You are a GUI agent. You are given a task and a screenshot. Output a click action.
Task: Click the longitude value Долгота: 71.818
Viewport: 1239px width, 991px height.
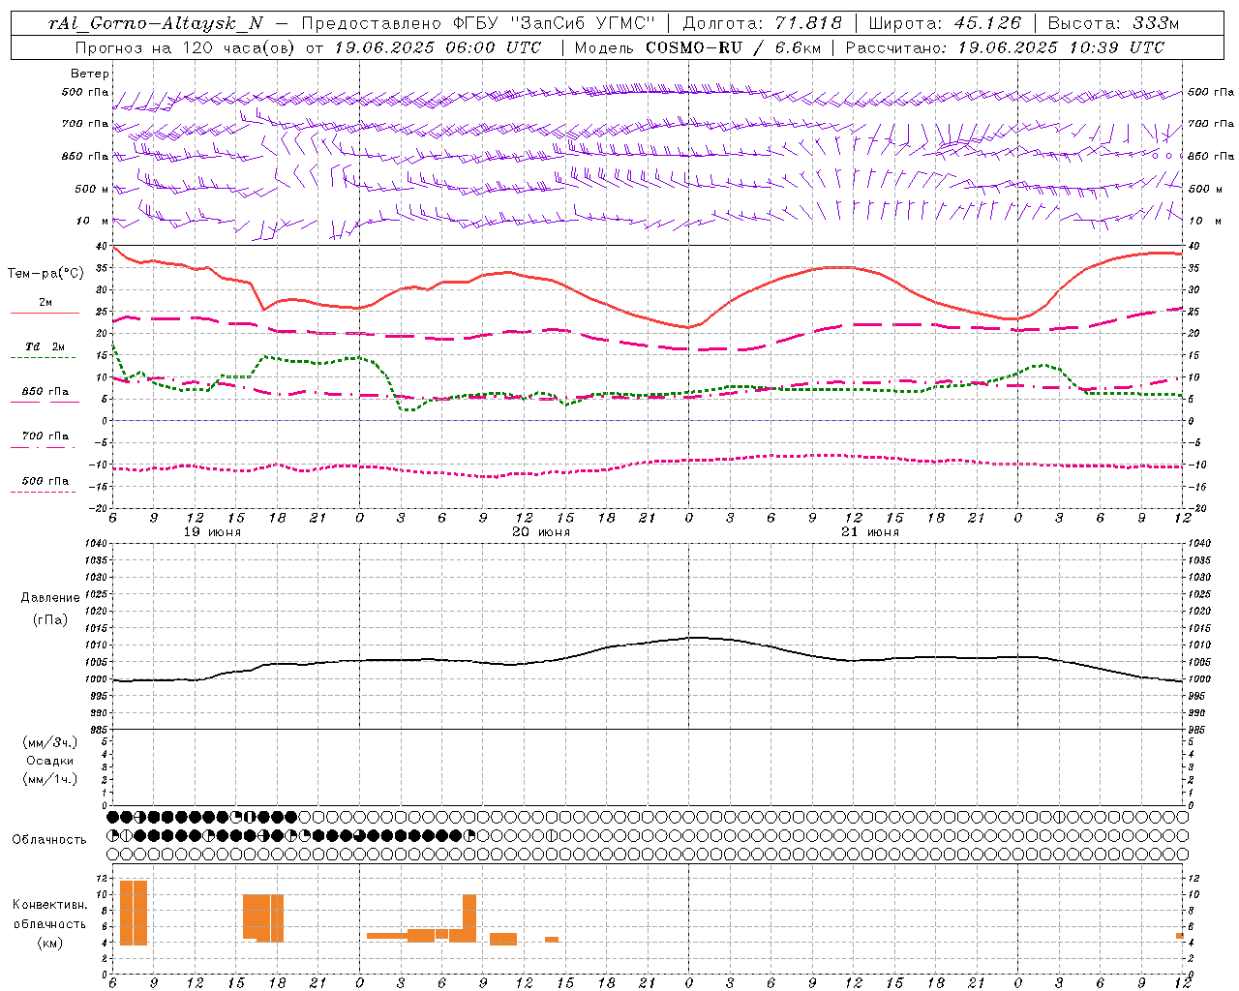coord(763,23)
